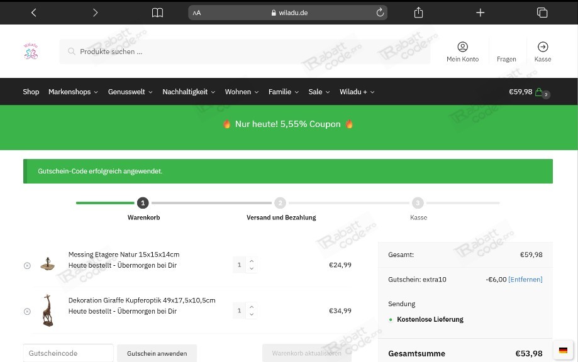Open the bookmarks book icon
The width and height of the screenshot is (578, 362).
click(157, 13)
